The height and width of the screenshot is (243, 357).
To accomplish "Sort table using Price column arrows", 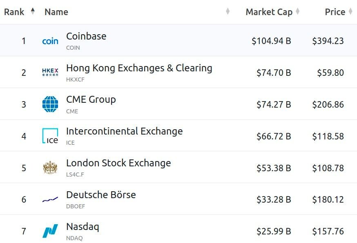I will 350,11.
